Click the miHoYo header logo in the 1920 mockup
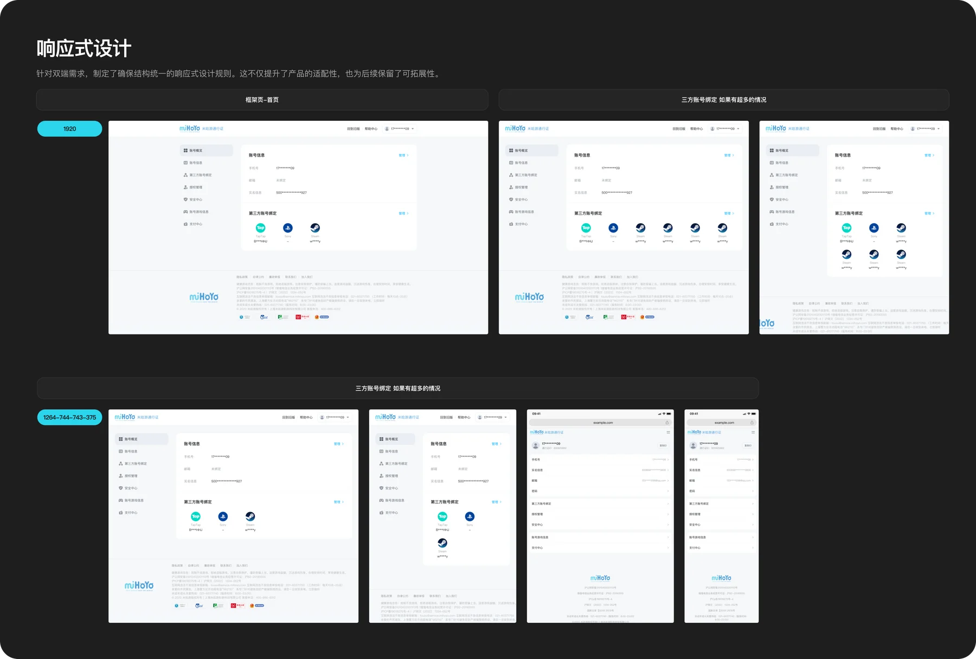This screenshot has height=659, width=976. (190, 128)
